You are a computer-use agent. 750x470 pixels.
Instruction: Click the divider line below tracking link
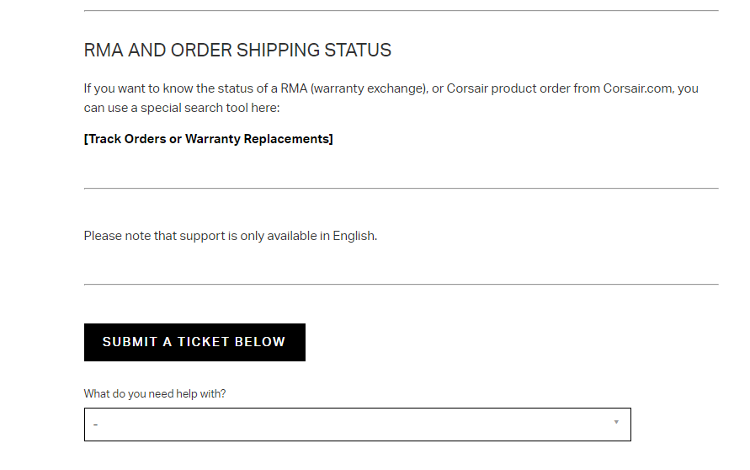pos(401,188)
